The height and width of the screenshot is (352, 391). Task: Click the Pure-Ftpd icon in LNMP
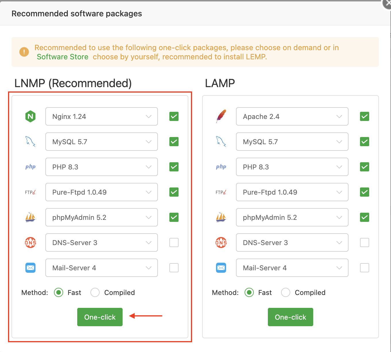30,192
